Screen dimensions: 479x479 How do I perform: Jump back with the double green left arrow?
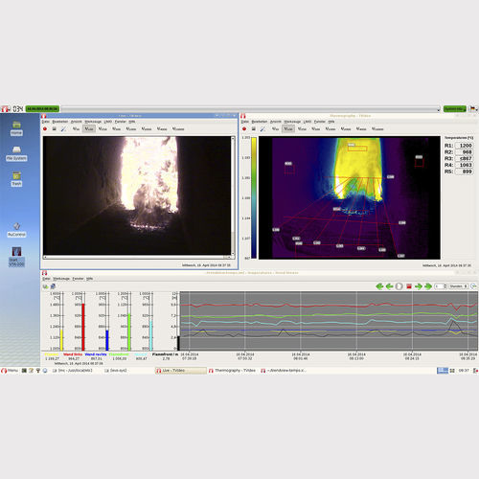click(x=379, y=286)
